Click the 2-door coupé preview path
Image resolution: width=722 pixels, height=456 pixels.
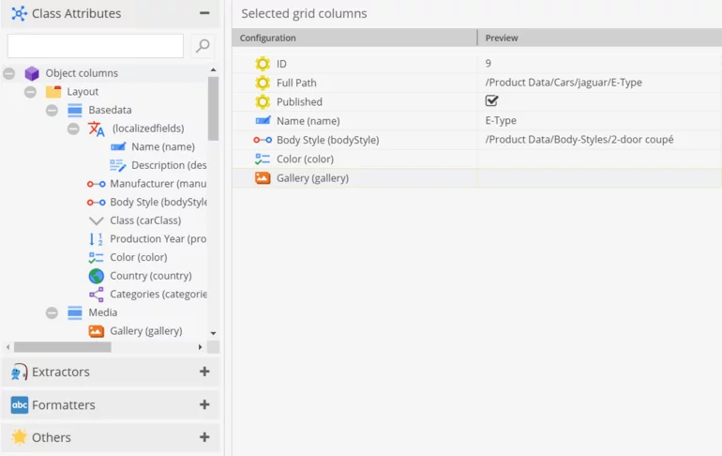(579, 140)
